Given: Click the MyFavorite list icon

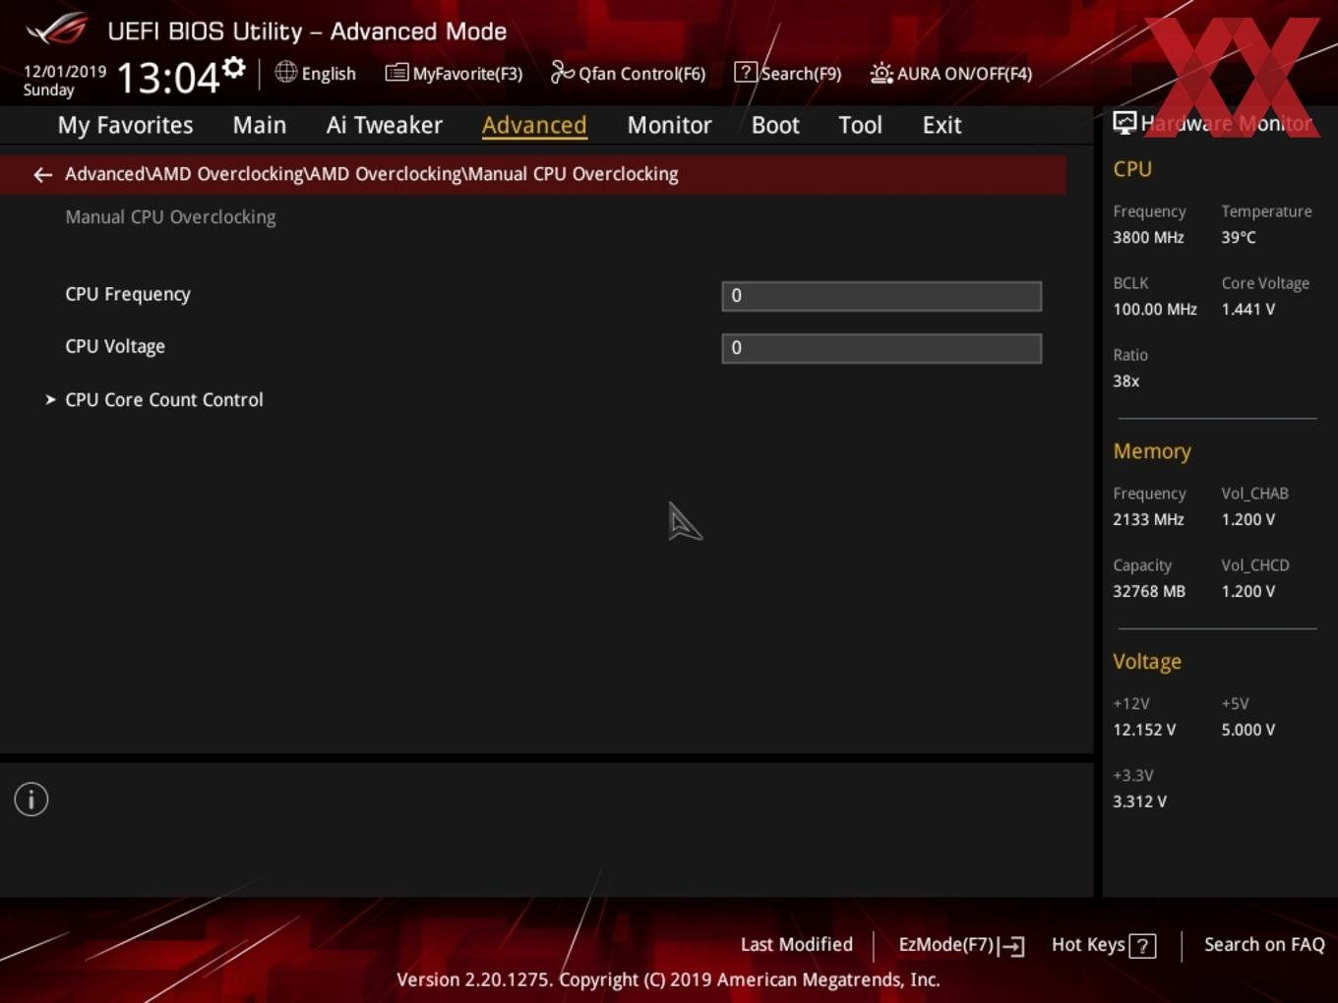Looking at the screenshot, I should click(396, 73).
